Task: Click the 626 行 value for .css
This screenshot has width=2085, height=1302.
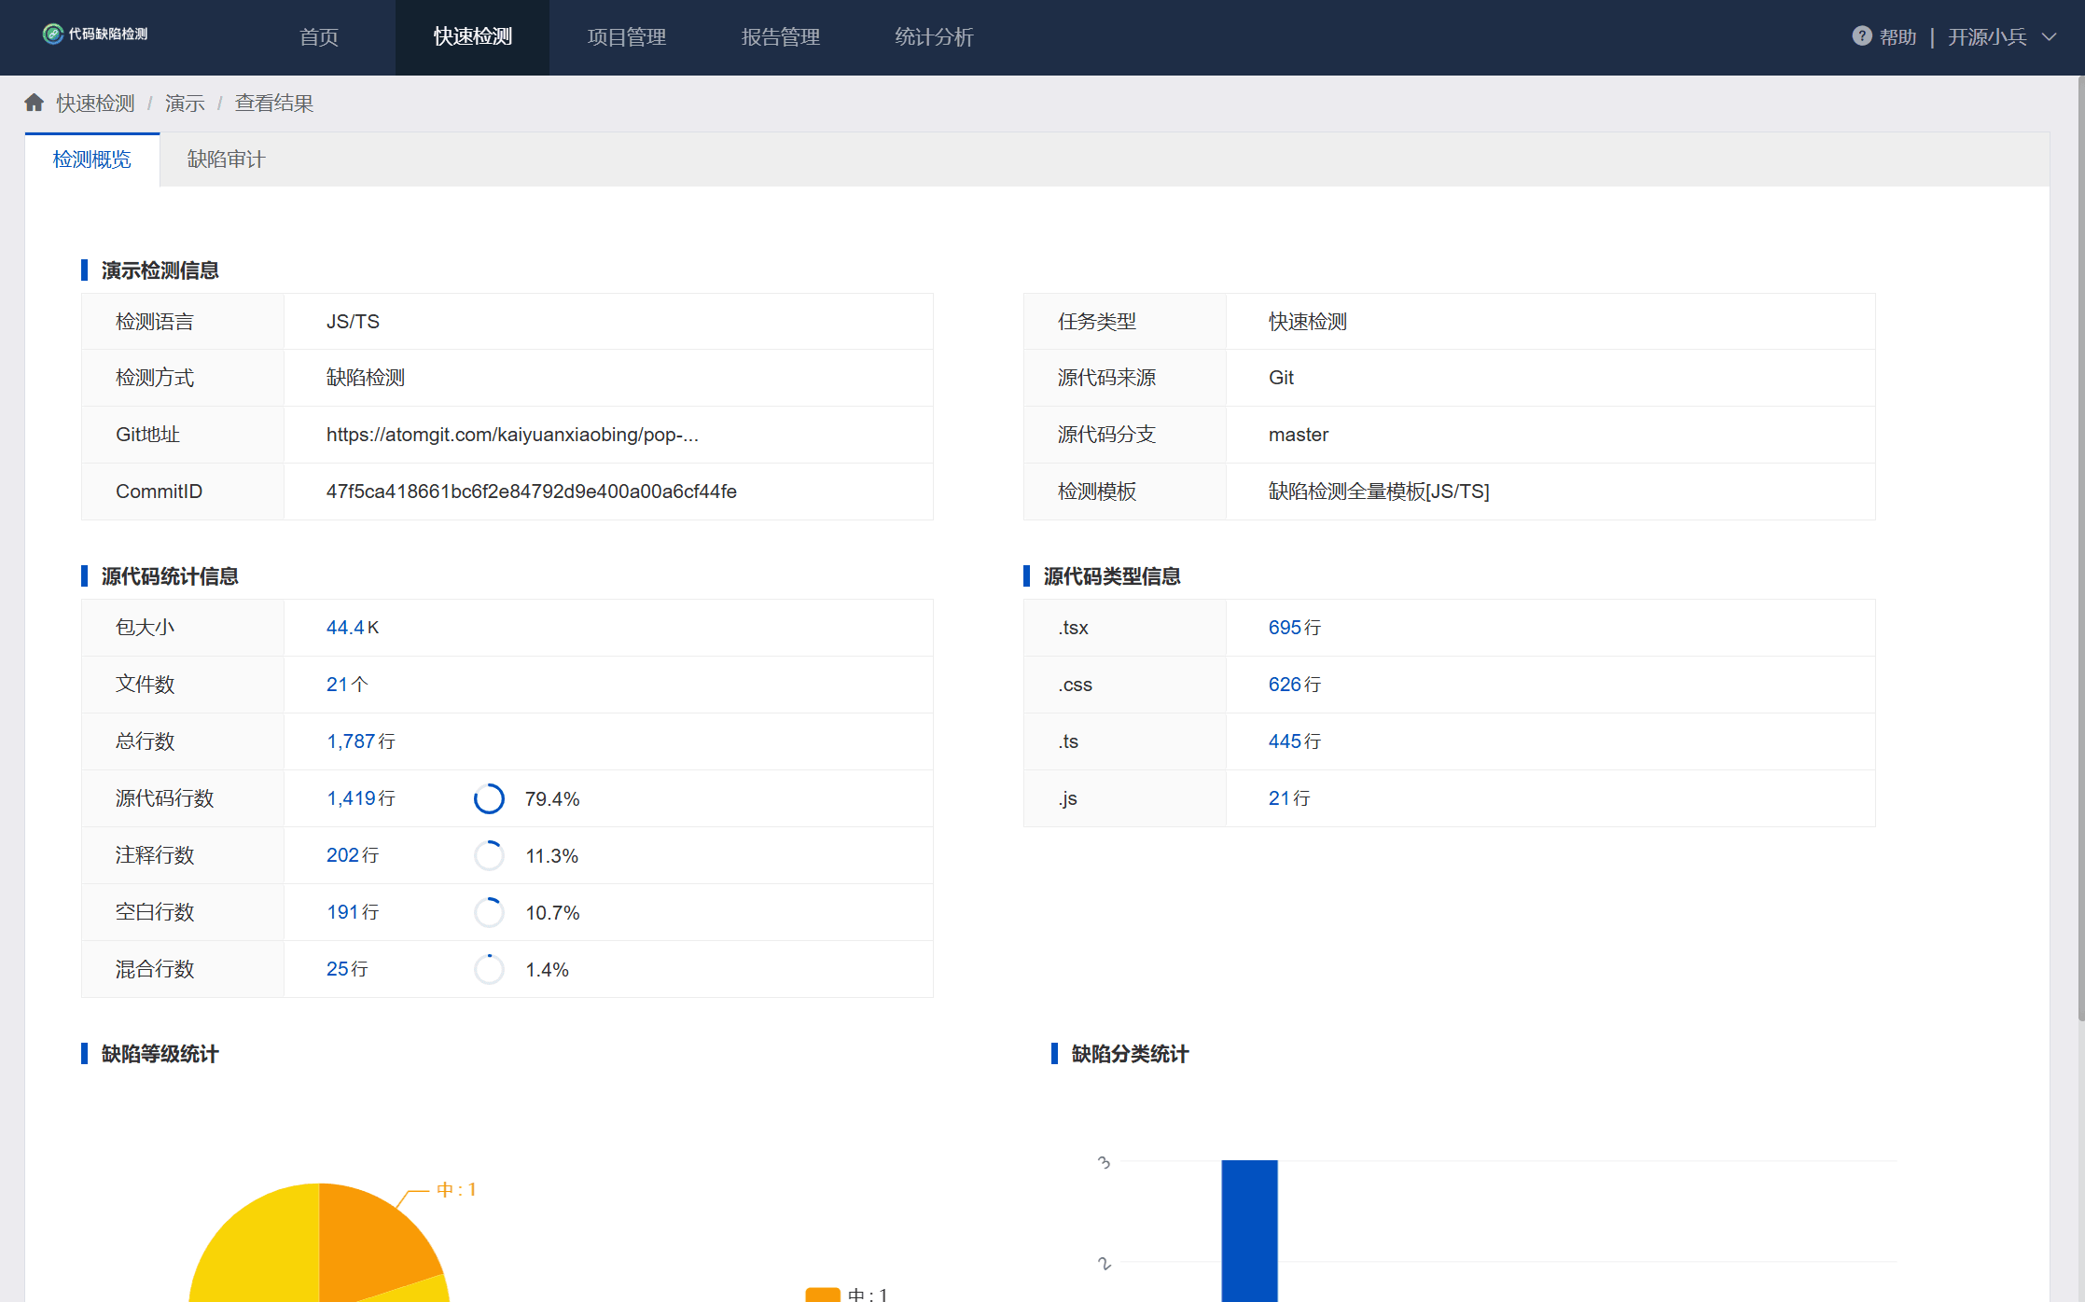Action: pos(1295,685)
